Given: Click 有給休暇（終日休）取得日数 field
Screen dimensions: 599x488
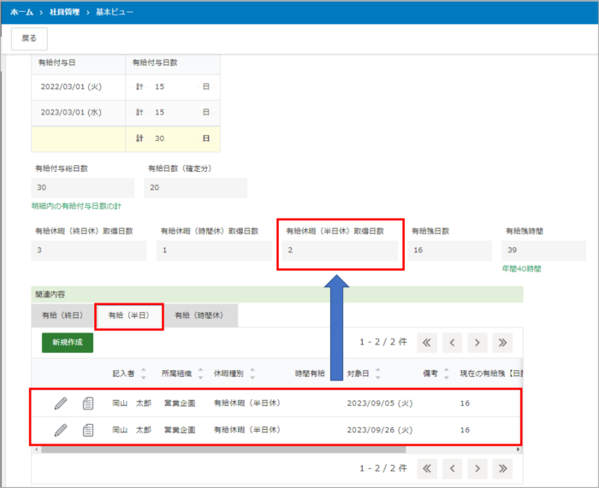Looking at the screenshot, I should point(89,250).
